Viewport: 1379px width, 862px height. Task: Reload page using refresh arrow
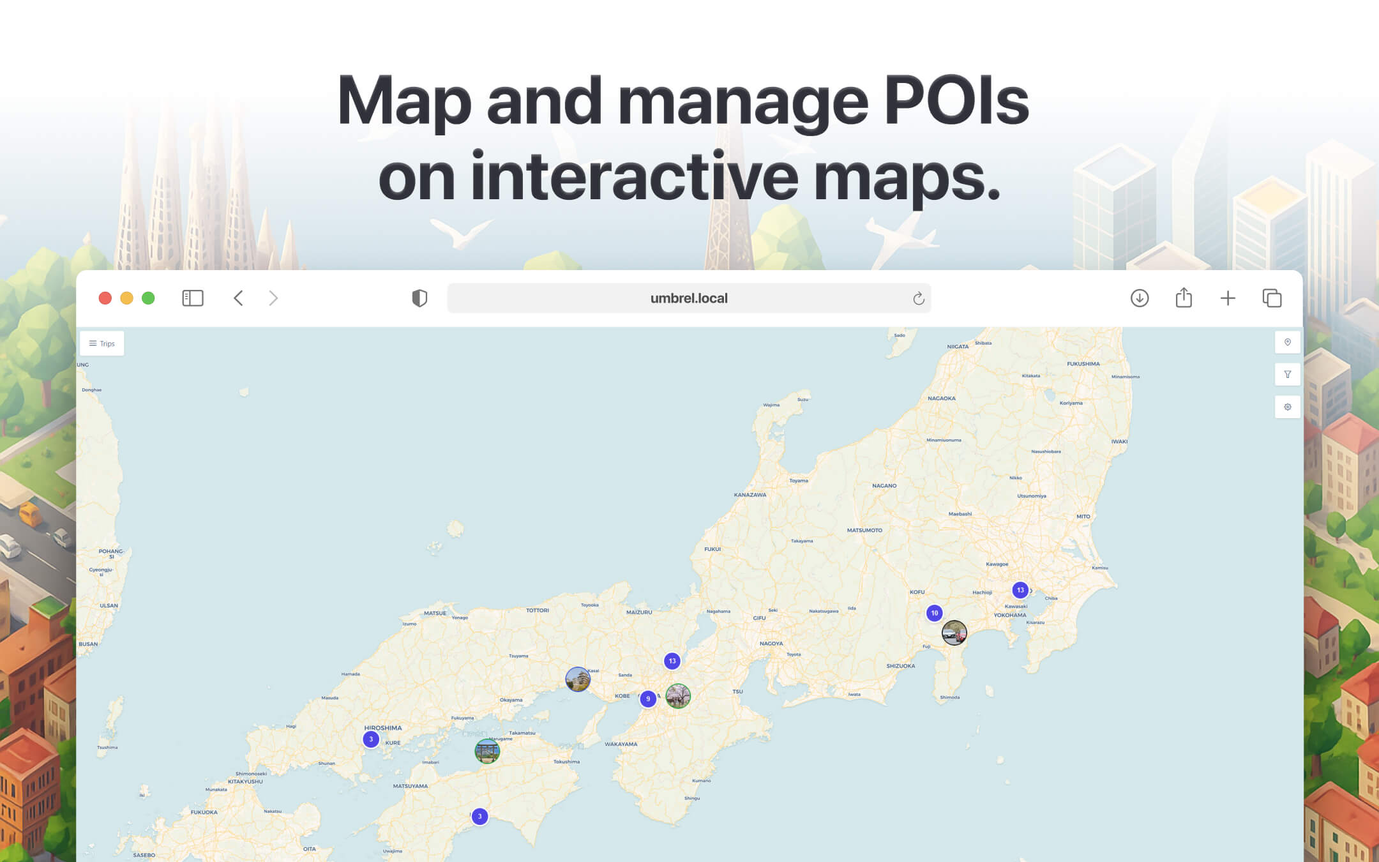(x=918, y=298)
